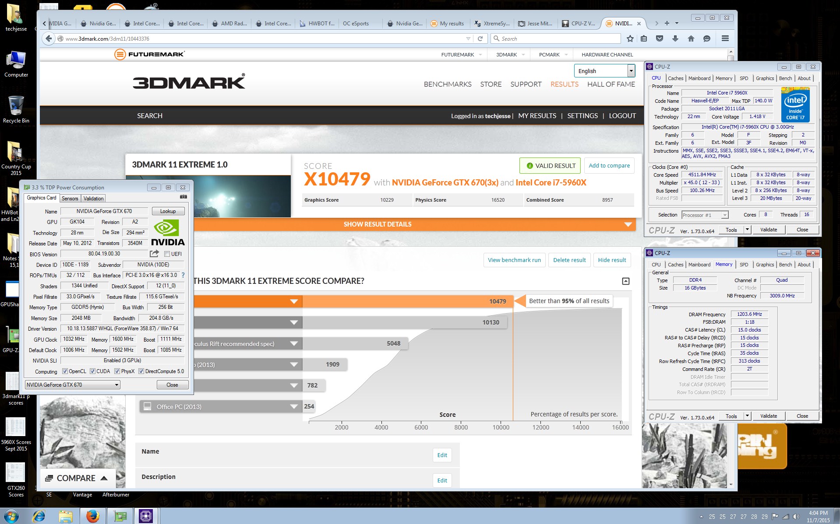The width and height of the screenshot is (840, 524).
Task: Open BENCHMARKS in 3DMark navigation
Action: 448,84
